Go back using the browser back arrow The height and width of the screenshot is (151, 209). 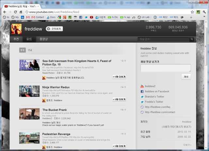5,12
